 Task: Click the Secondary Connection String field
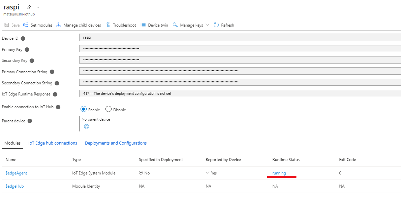point(240,82)
